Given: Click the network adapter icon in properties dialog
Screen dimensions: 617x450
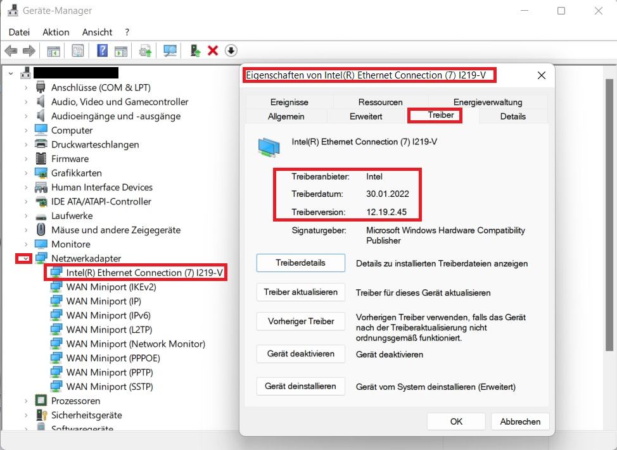Looking at the screenshot, I should tap(269, 147).
